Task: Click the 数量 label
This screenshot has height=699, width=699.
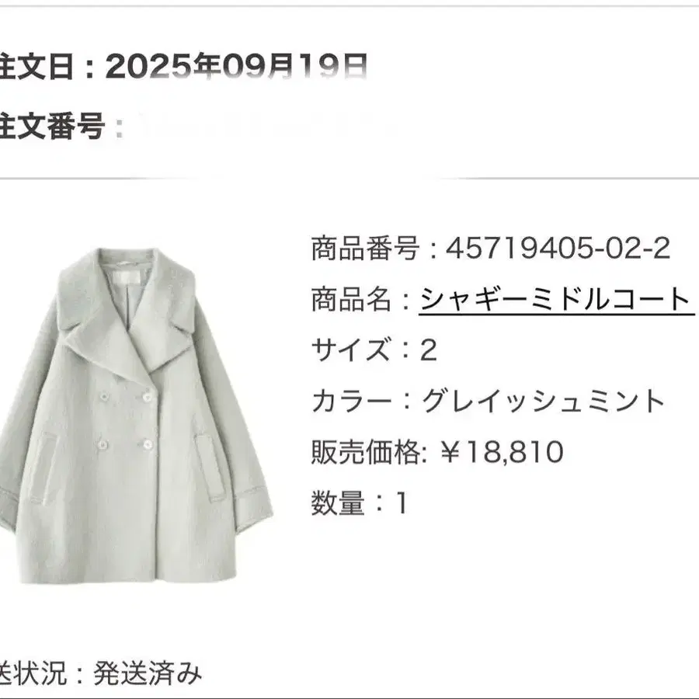Action: coord(338,503)
